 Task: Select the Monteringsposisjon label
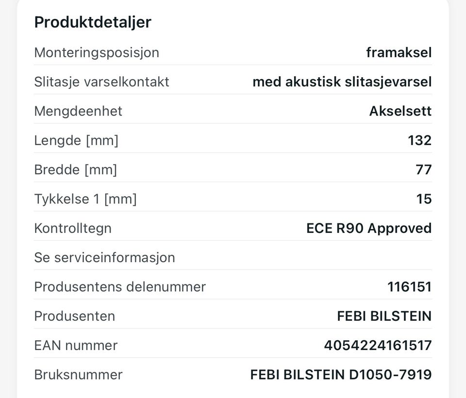coord(97,52)
